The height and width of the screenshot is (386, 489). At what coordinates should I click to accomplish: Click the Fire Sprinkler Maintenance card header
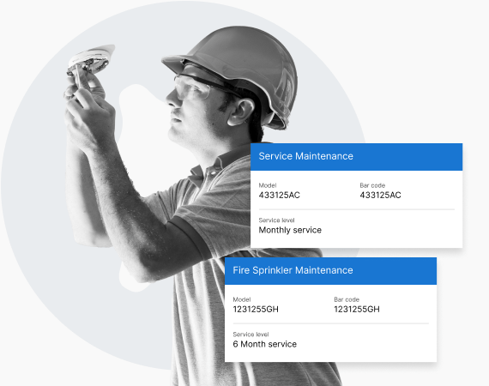tap(330, 271)
